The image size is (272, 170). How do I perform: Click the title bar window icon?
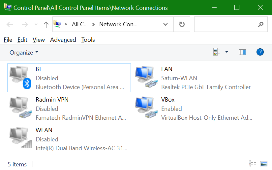pyautogui.click(x=8, y=7)
